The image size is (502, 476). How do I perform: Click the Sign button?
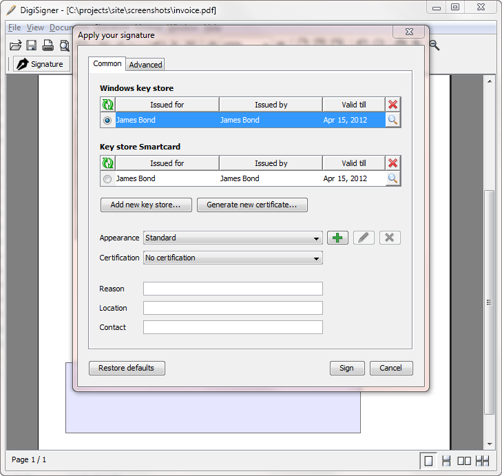click(x=347, y=368)
